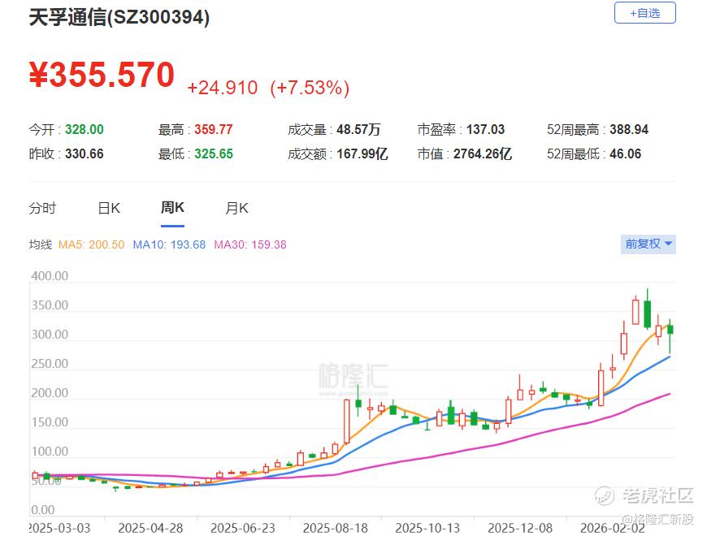Click the 2025-10-13 date axis label
Viewport: 707px width, 536px height.
428,528
